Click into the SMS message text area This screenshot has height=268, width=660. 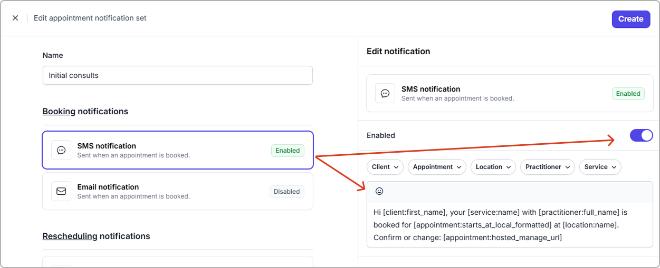pyautogui.click(x=509, y=225)
